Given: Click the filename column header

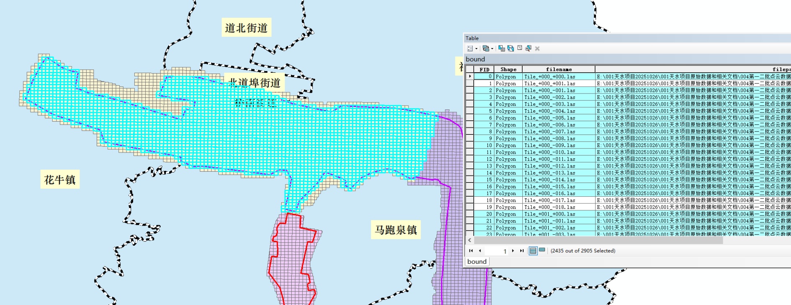Looking at the screenshot, I should (x=558, y=69).
